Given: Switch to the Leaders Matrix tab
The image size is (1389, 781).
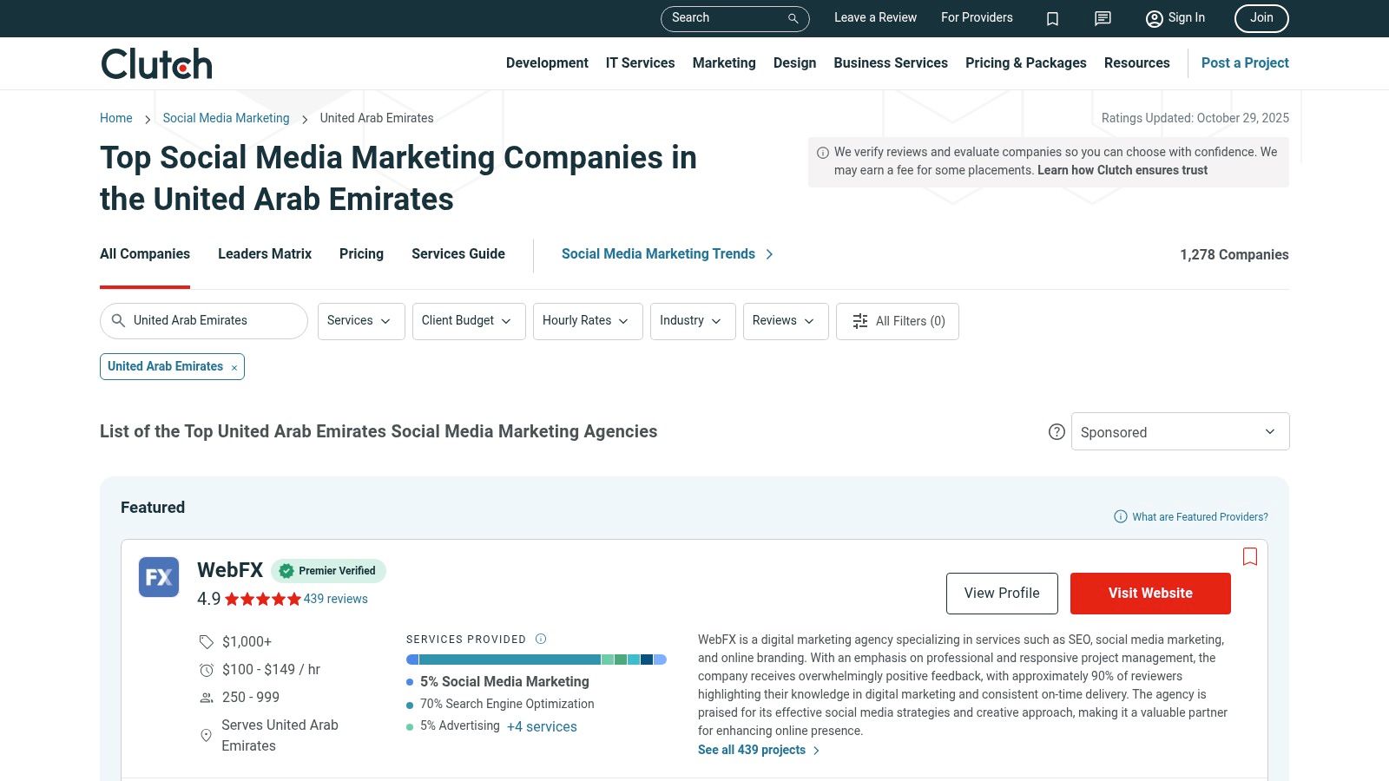Looking at the screenshot, I should 265,254.
